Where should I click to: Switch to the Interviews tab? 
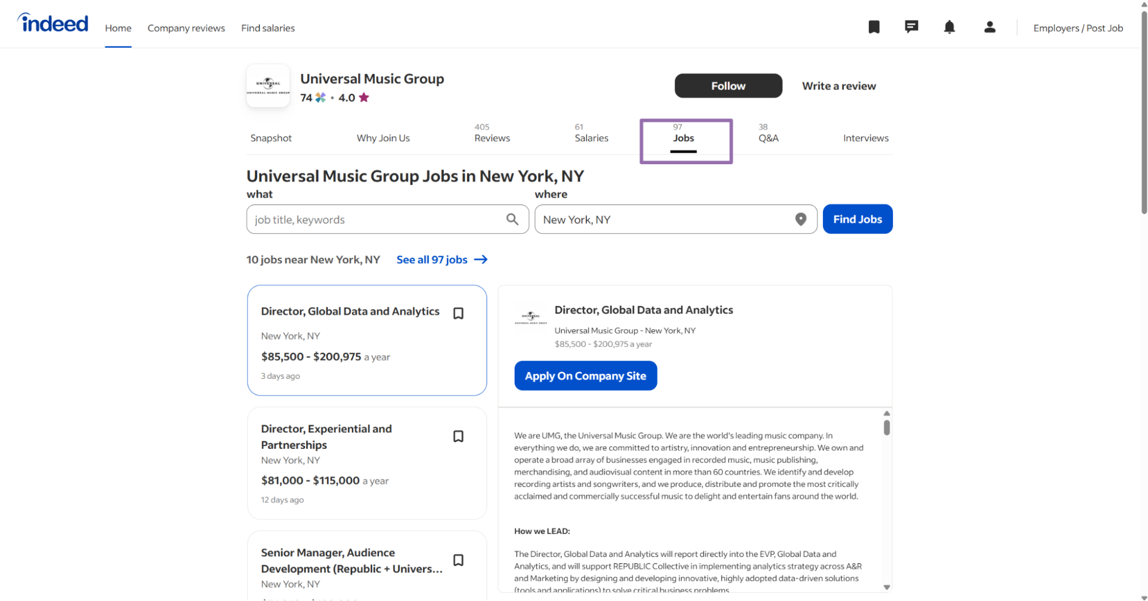pyautogui.click(x=865, y=138)
